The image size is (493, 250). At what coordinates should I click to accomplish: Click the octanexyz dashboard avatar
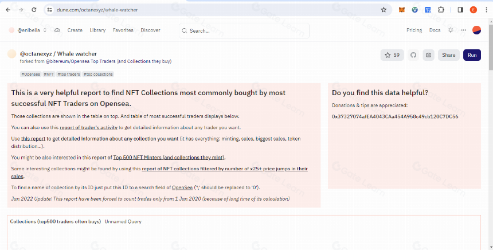tap(11, 54)
